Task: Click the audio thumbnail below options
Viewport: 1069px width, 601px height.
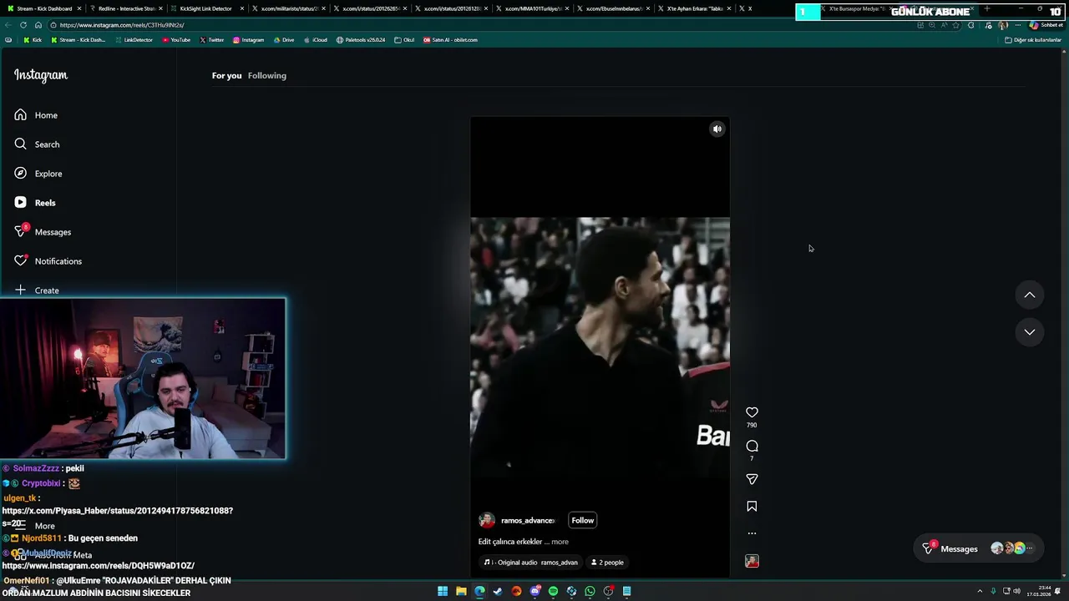Action: 752,562
